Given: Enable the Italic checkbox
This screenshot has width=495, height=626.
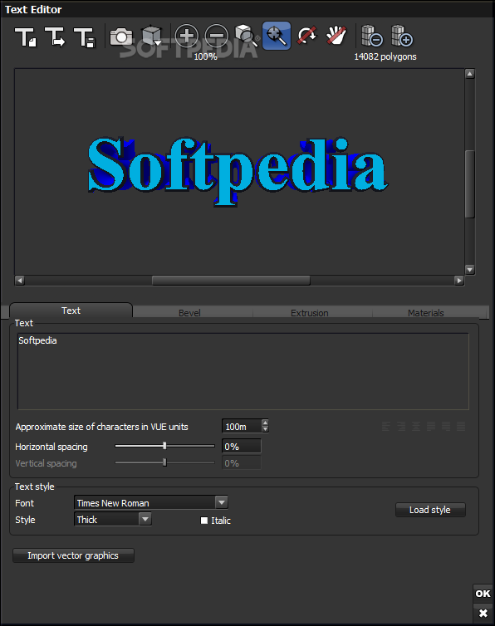Looking at the screenshot, I should click(x=204, y=521).
